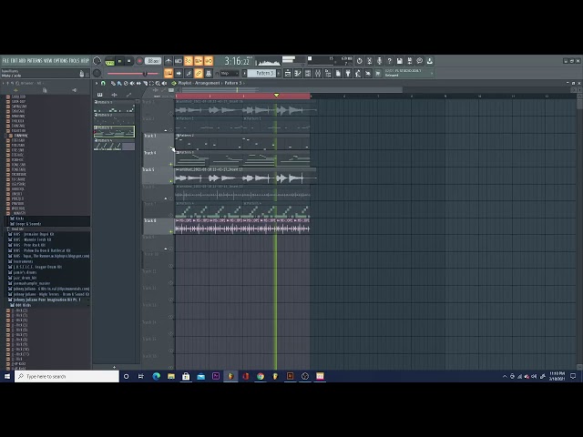Toggle the countdown before recording button

(x=189, y=61)
